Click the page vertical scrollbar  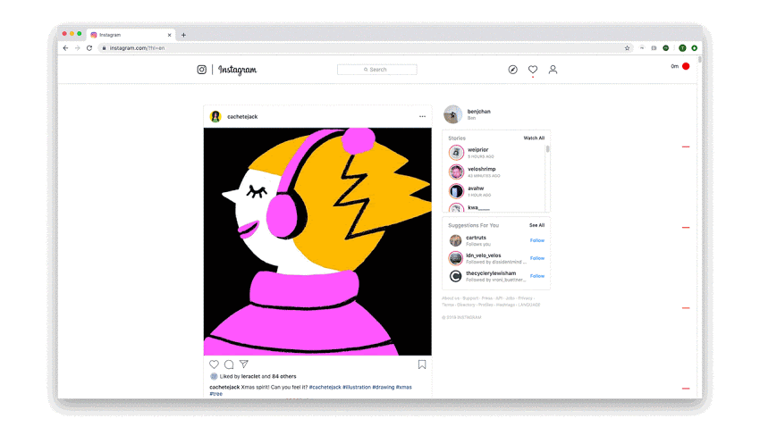[x=699, y=60]
